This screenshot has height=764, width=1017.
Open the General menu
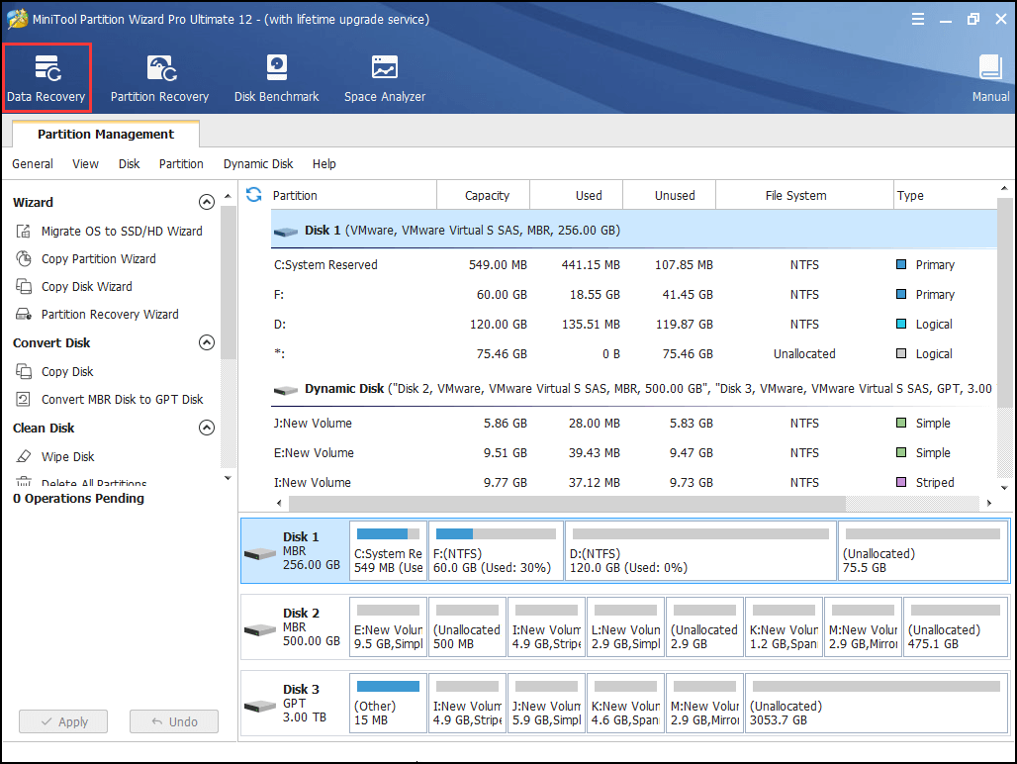[x=33, y=164]
